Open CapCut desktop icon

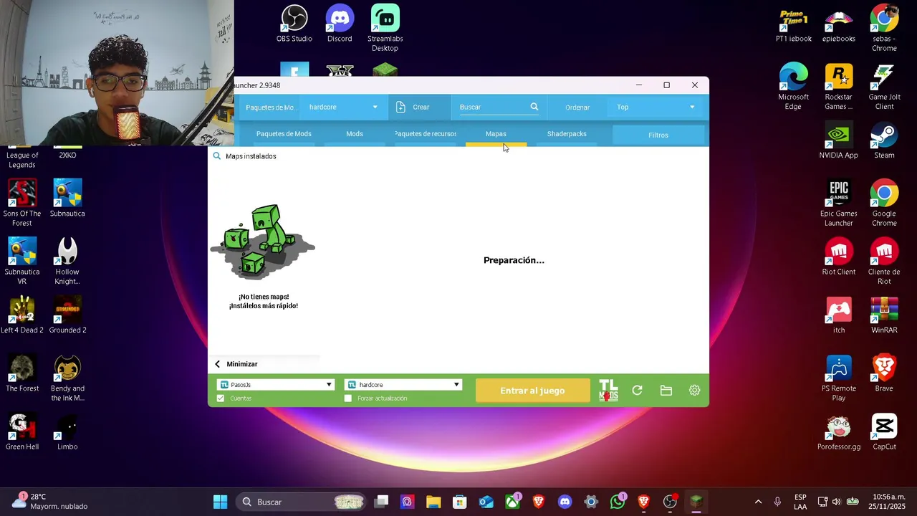point(884,431)
